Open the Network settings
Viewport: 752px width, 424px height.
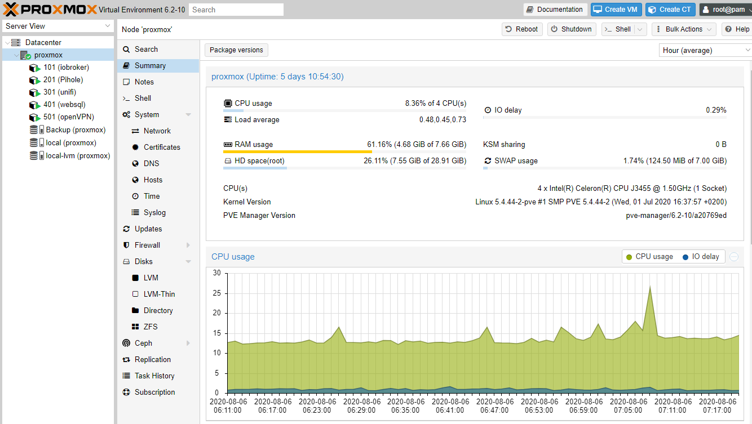[x=157, y=131]
